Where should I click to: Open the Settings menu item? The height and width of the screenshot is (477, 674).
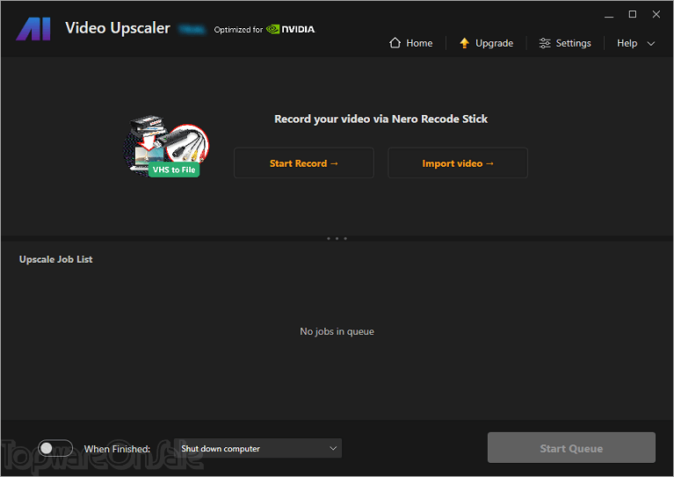[x=565, y=43]
